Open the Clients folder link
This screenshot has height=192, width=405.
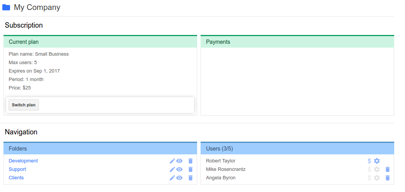pos(16,178)
